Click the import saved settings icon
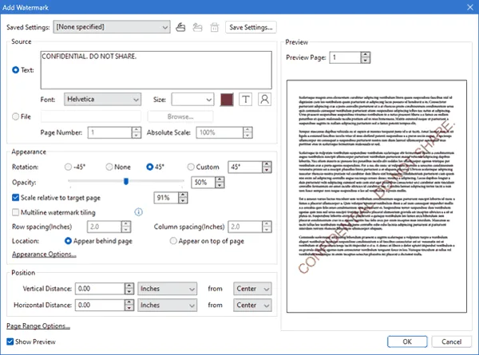The width and height of the screenshot is (479, 355). [x=180, y=27]
